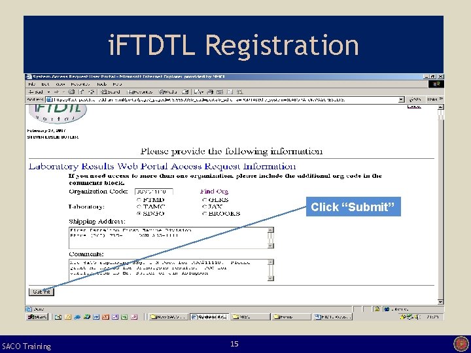Click the Mail icon in the toolbar
This screenshot has width=471, height=353.
tap(197, 92)
